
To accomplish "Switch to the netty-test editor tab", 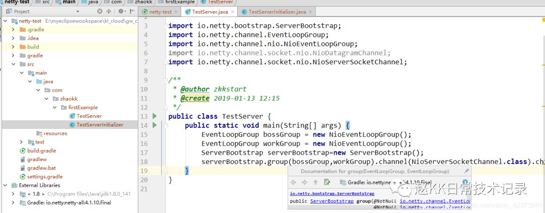I will (x=160, y=12).
